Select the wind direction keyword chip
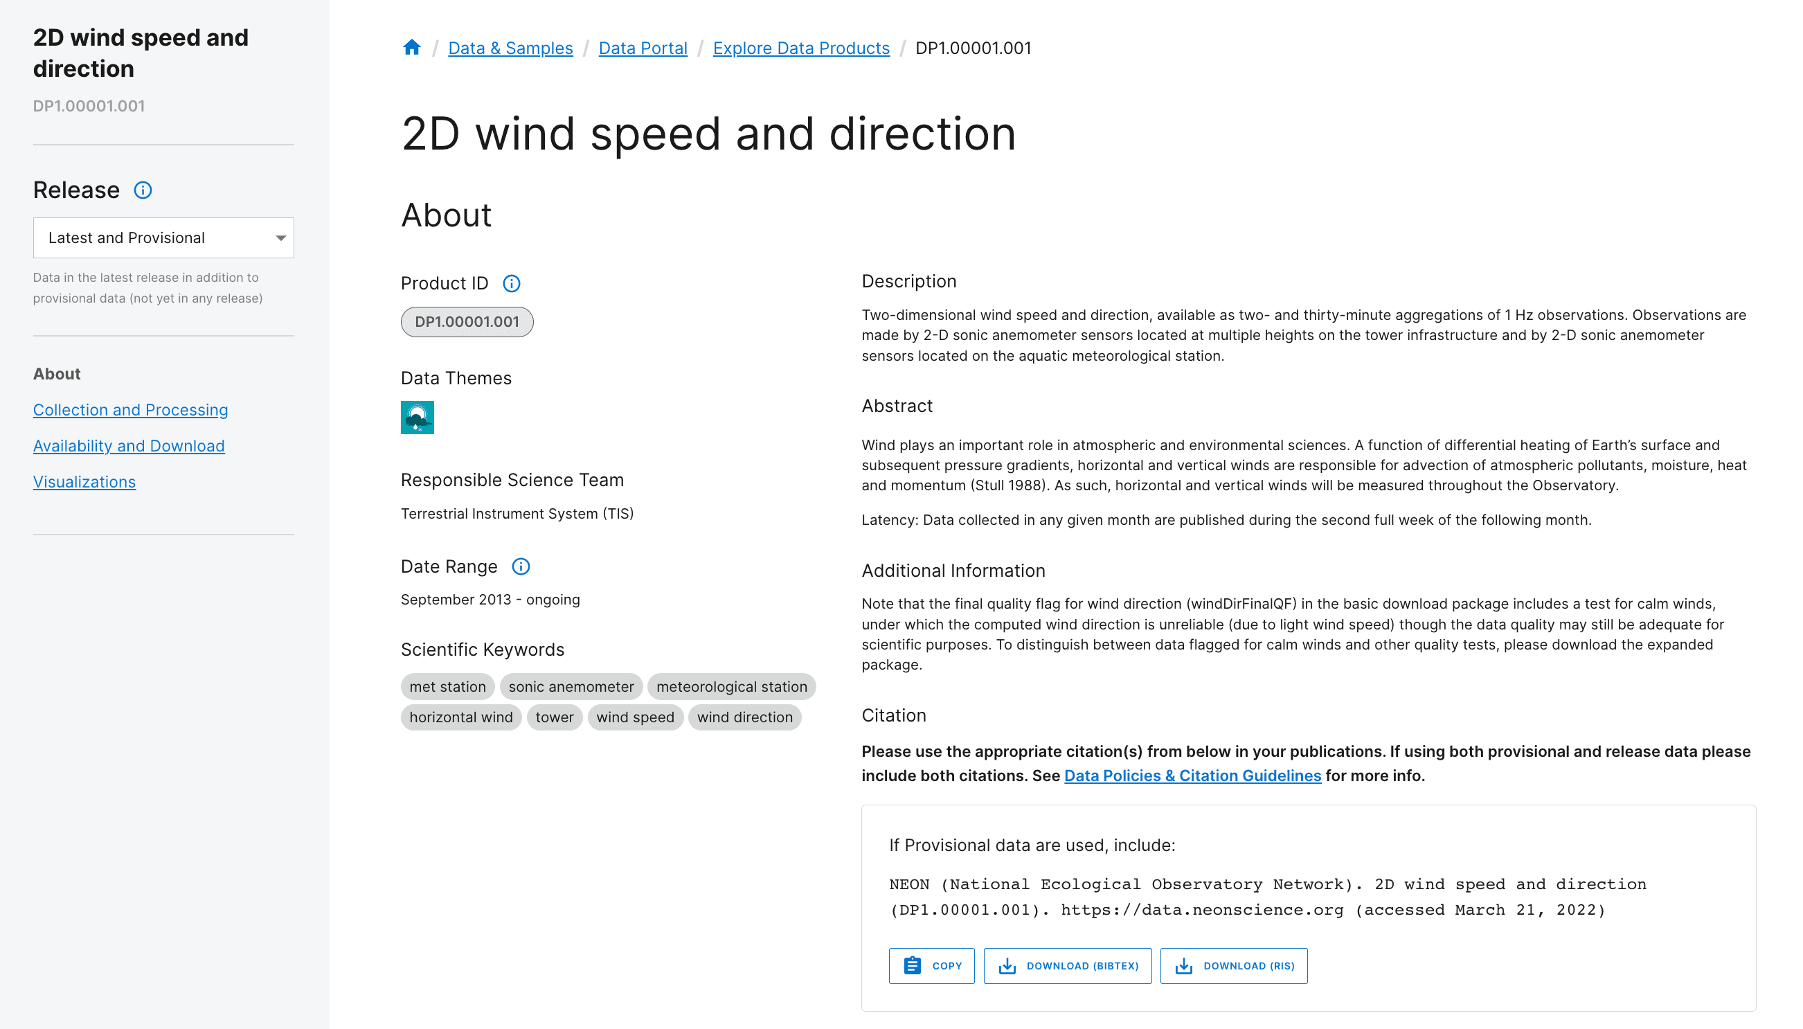The image size is (1803, 1029). 744,717
